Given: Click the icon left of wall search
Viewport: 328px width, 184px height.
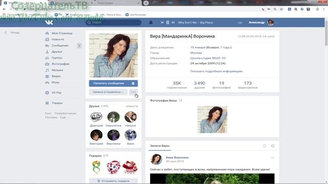Looking at the screenshot, I should [x=264, y=146].
